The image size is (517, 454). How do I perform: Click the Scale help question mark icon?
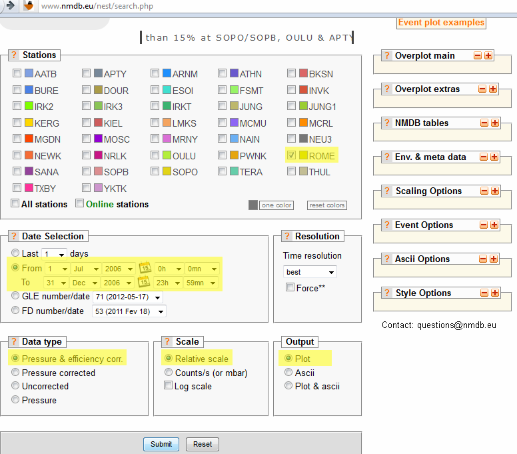click(x=167, y=341)
